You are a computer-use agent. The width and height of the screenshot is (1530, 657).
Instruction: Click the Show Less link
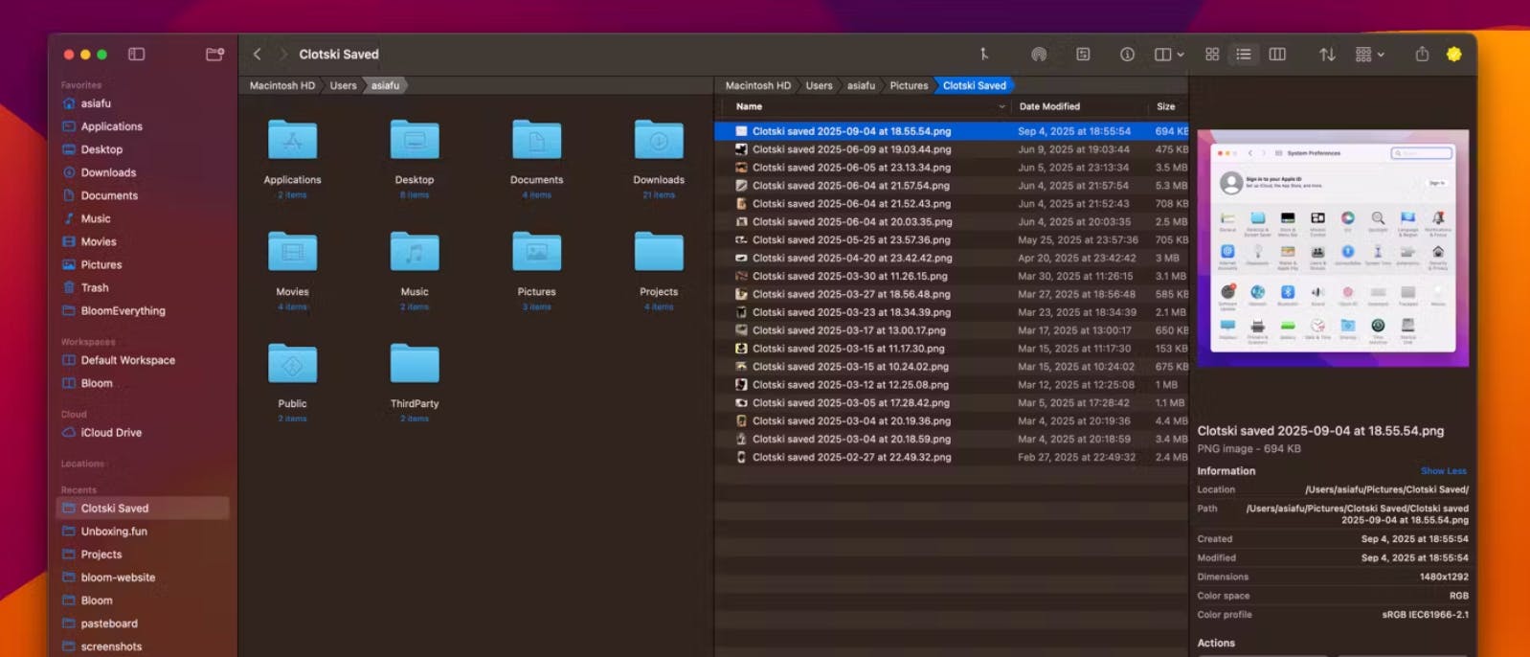(x=1443, y=471)
